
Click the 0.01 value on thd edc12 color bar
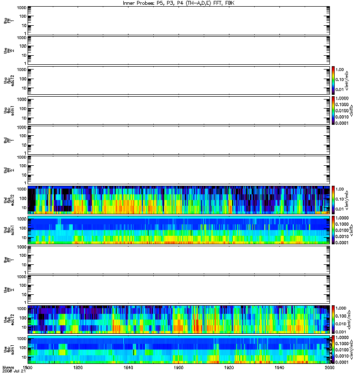point(340,209)
